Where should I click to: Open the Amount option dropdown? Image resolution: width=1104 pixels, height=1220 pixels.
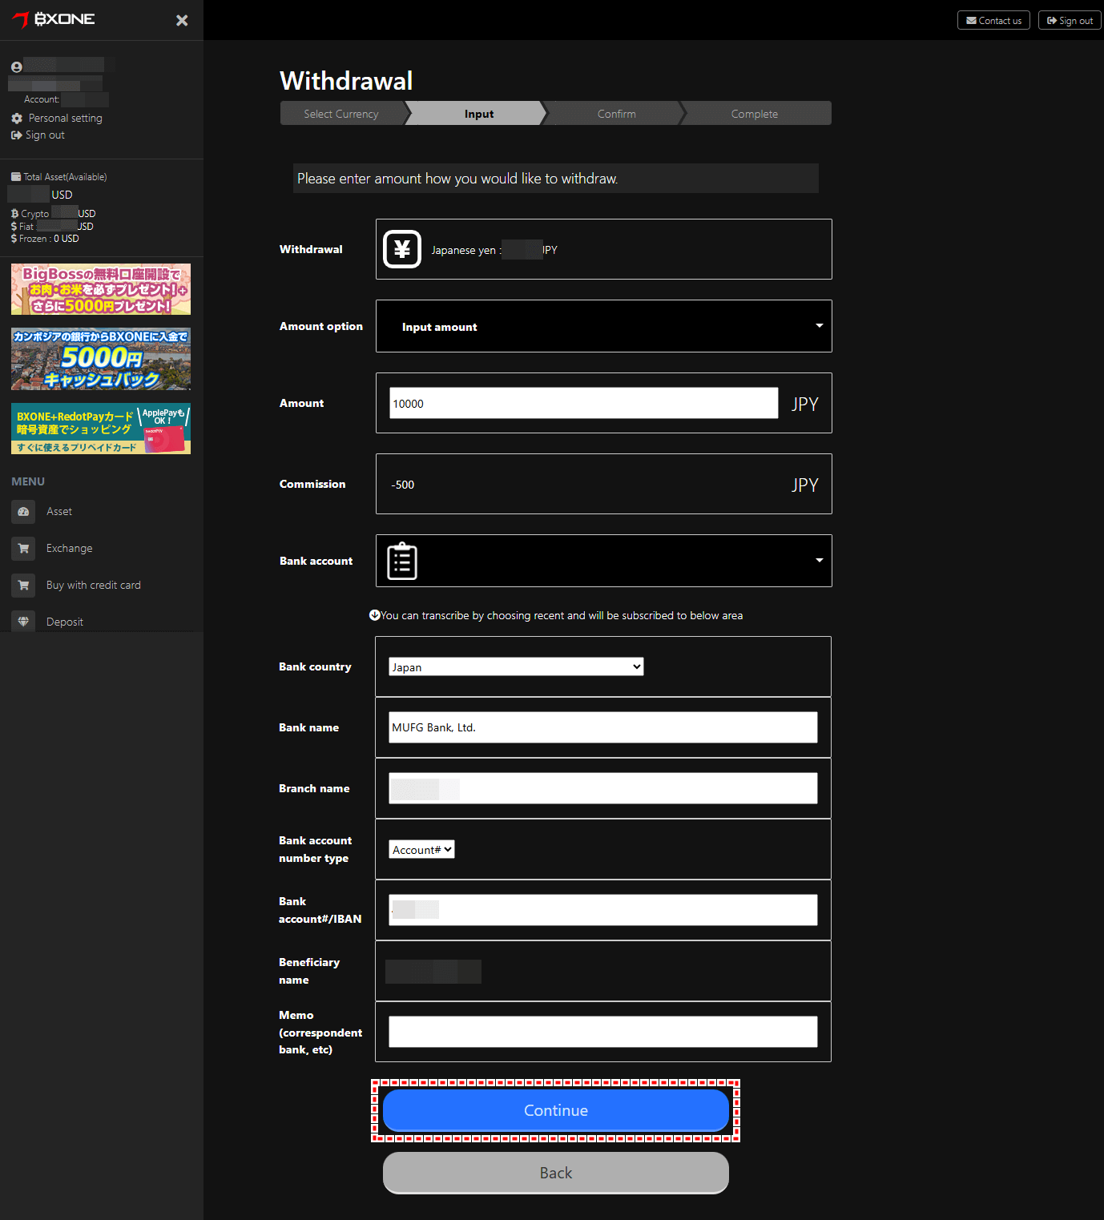pyautogui.click(x=604, y=326)
